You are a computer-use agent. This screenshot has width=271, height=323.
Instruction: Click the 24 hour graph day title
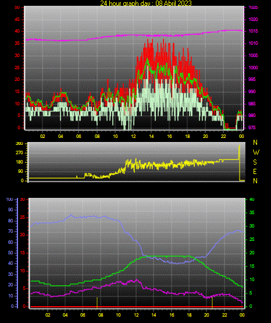point(146,3)
